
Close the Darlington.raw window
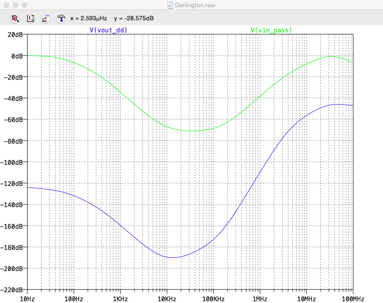(x=6, y=5)
